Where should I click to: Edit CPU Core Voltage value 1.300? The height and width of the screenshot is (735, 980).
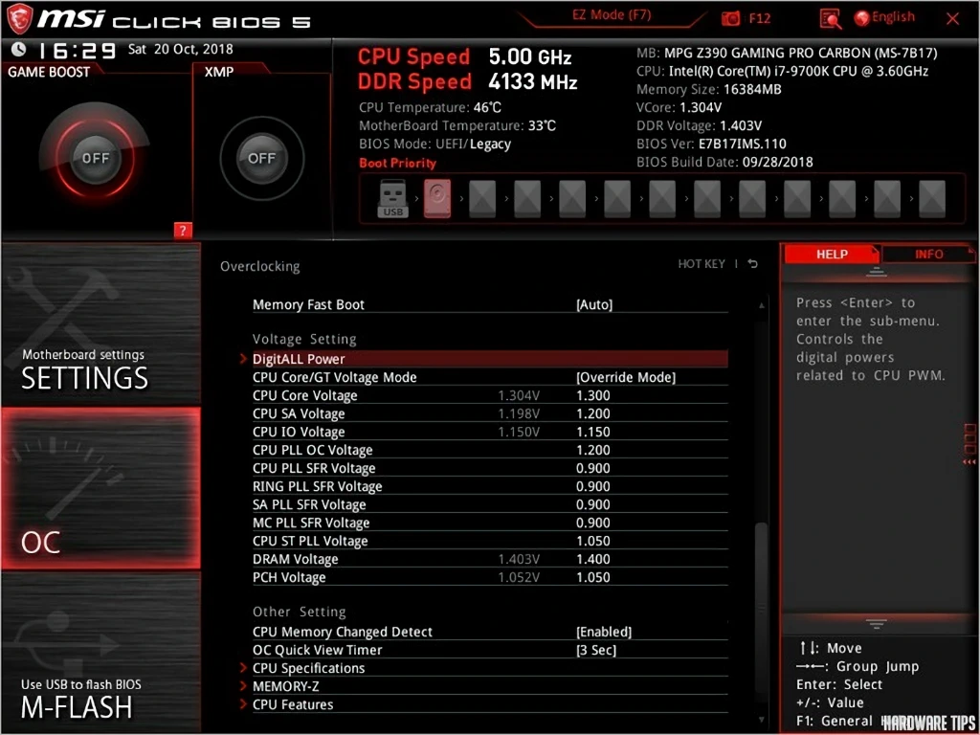593,395
